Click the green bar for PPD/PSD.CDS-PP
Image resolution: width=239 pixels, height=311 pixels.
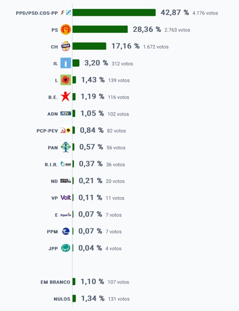point(114,12)
